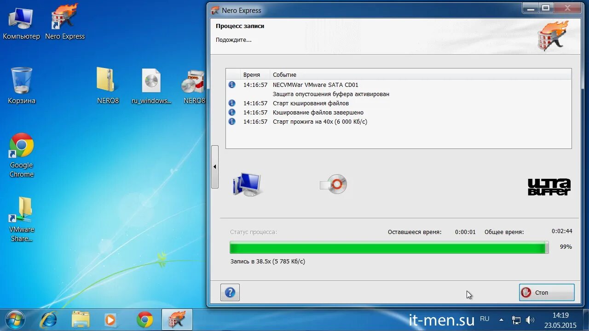Click the green burn progress bar
Screen dimensions: 589x331
pos(389,248)
